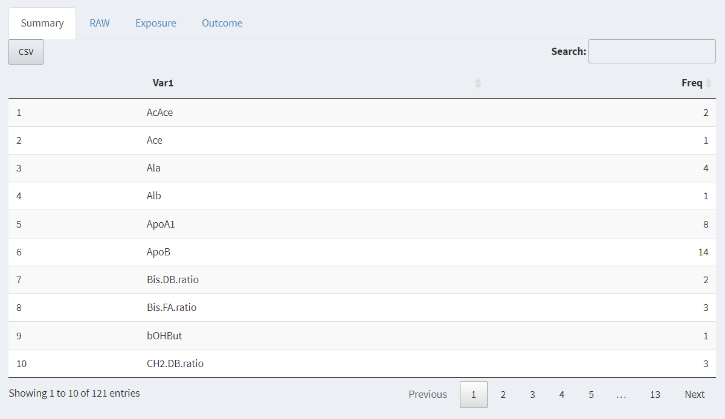Select the Outcome tab

[222, 24]
